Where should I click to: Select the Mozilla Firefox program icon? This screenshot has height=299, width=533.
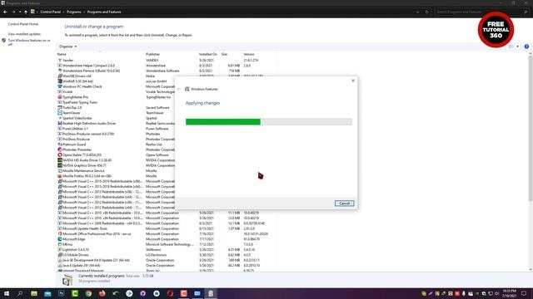click(x=60, y=176)
